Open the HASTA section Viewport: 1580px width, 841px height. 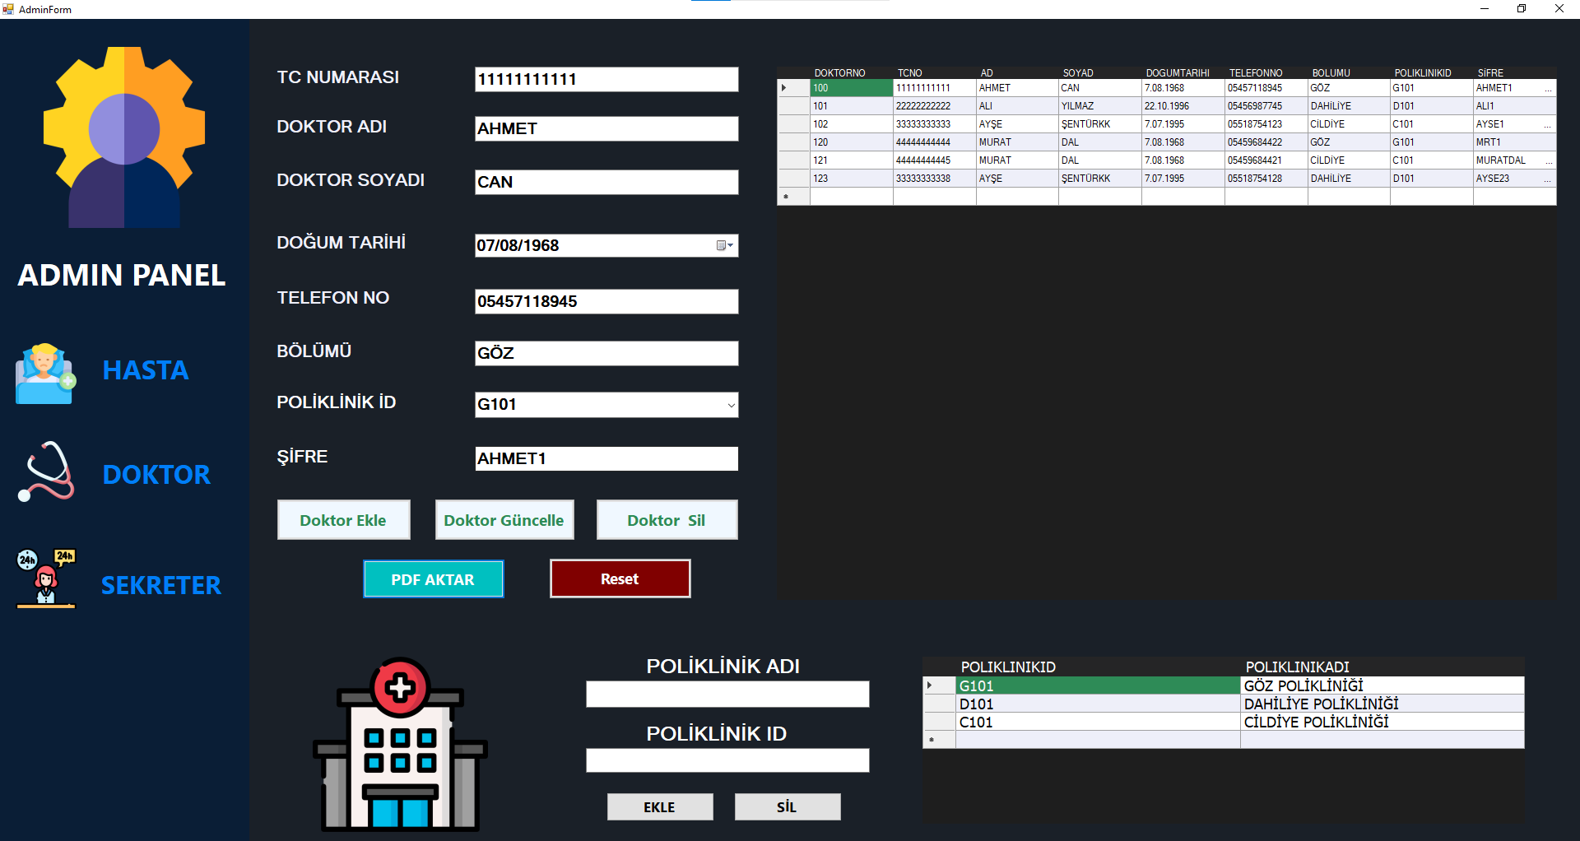point(146,370)
